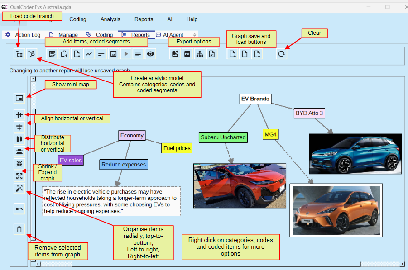The height and width of the screenshot is (270, 408).
Task: Click the trash icon to remove selected items
Action: coord(19,229)
